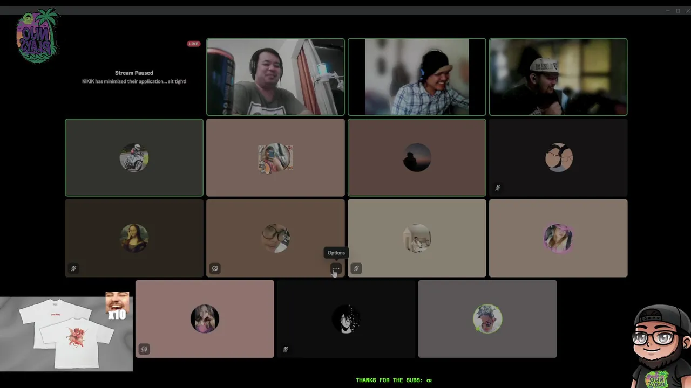The width and height of the screenshot is (691, 388).
Task: Focus the video of the man holding the energy drink can
Action: tap(275, 77)
